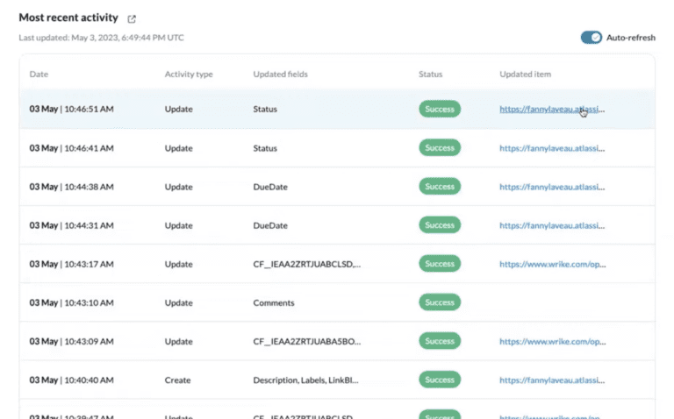Screen dimensions: 674x419
Task: Select the date 03 May | 10:46:51 AM
Action: point(71,109)
